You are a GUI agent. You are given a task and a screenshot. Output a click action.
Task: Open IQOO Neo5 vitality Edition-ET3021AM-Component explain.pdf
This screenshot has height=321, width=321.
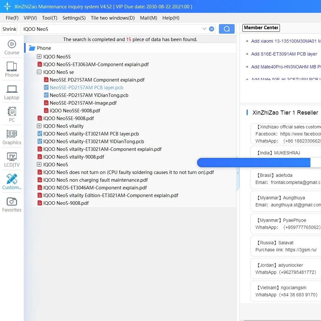point(111,195)
